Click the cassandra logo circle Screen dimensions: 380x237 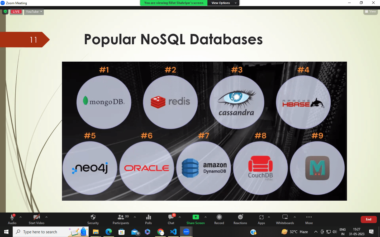[x=237, y=102]
